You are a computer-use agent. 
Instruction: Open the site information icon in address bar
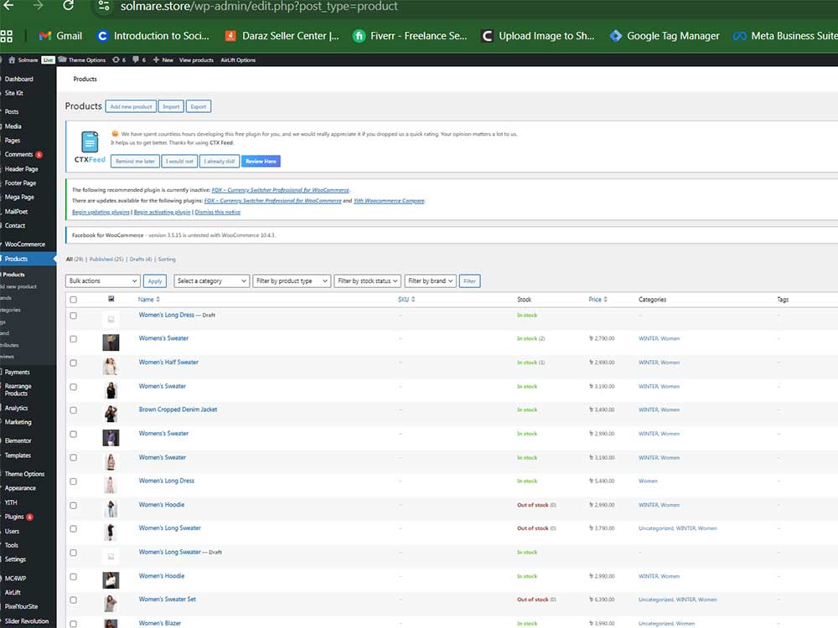point(104,6)
